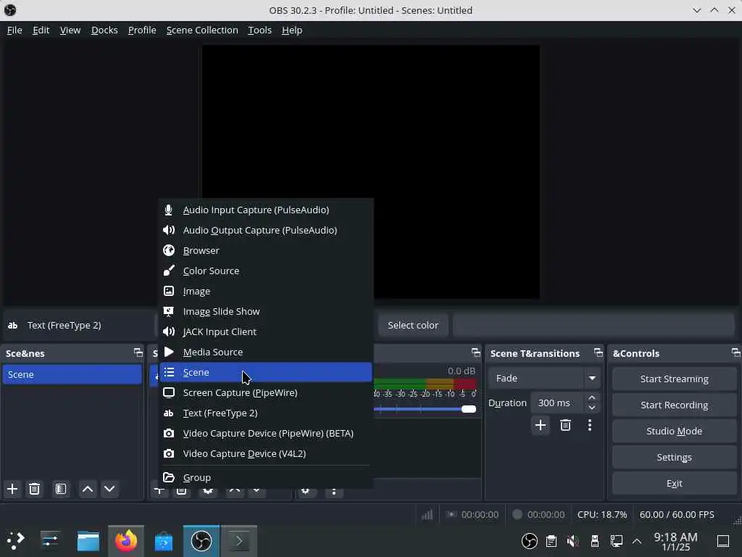This screenshot has height=557, width=742.
Task: Remove the scene transition trash icon
Action: (565, 425)
